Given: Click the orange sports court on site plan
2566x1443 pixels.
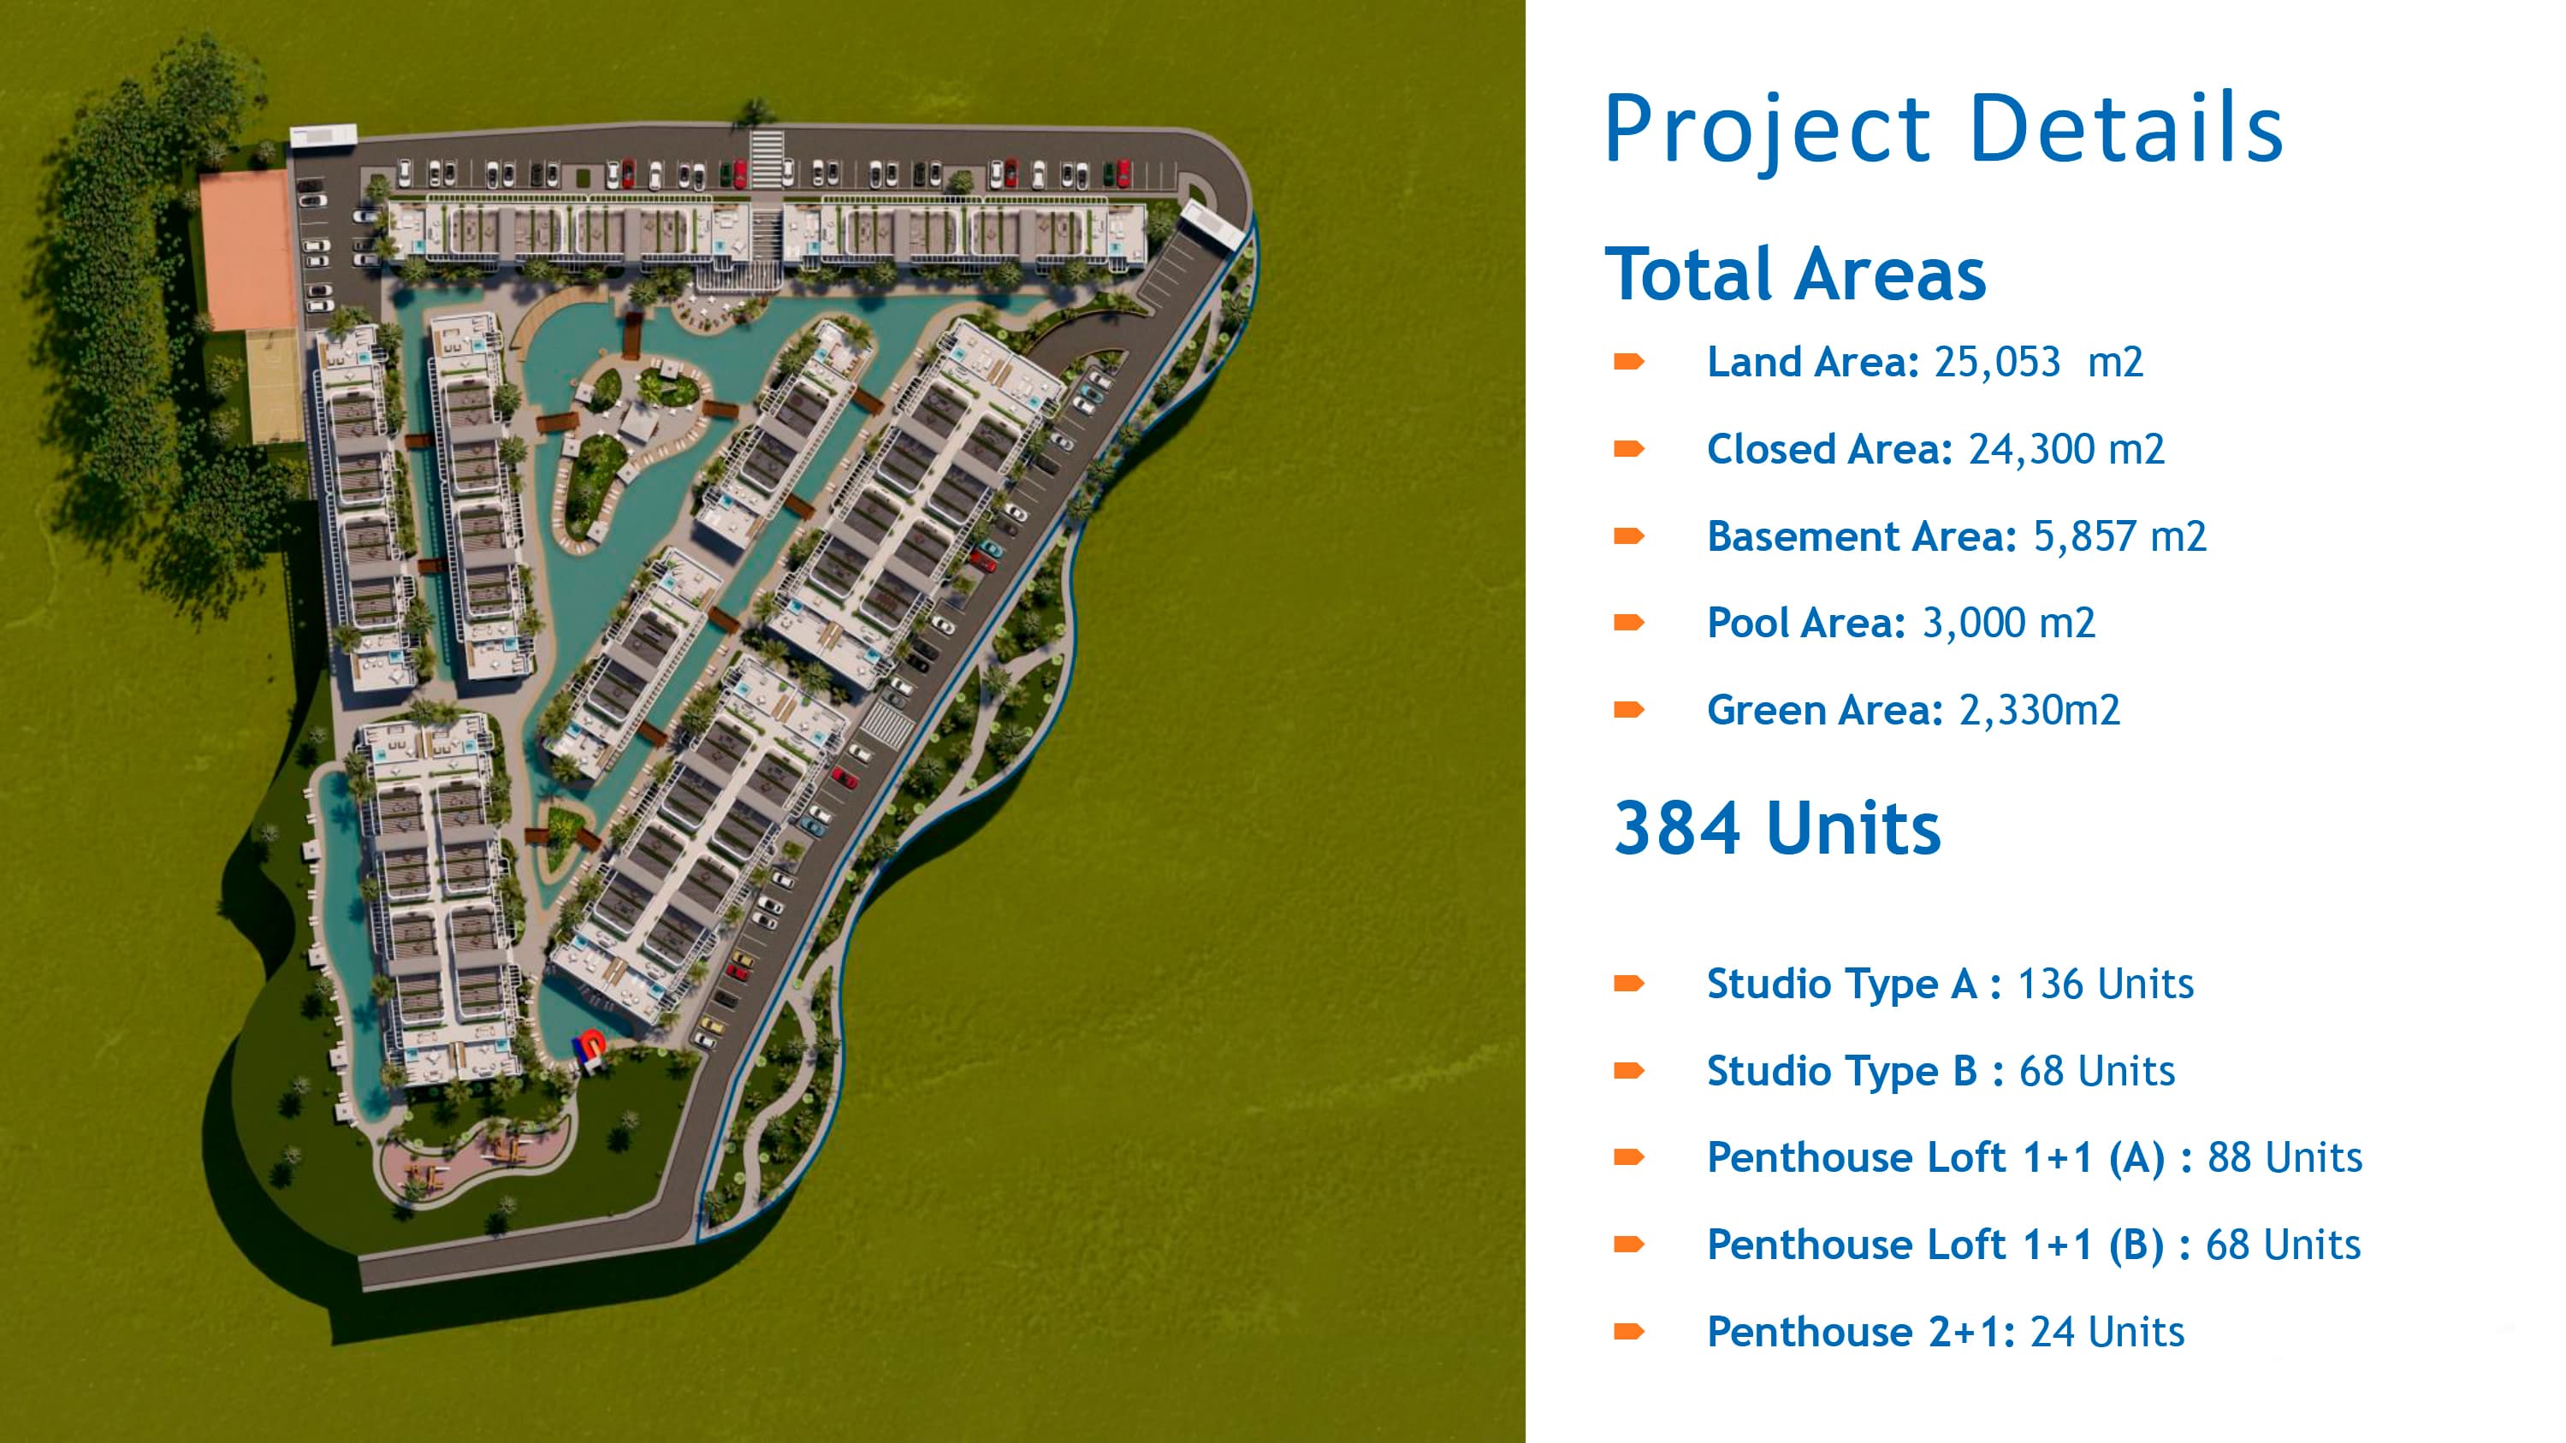Looking at the screenshot, I should click(247, 249).
